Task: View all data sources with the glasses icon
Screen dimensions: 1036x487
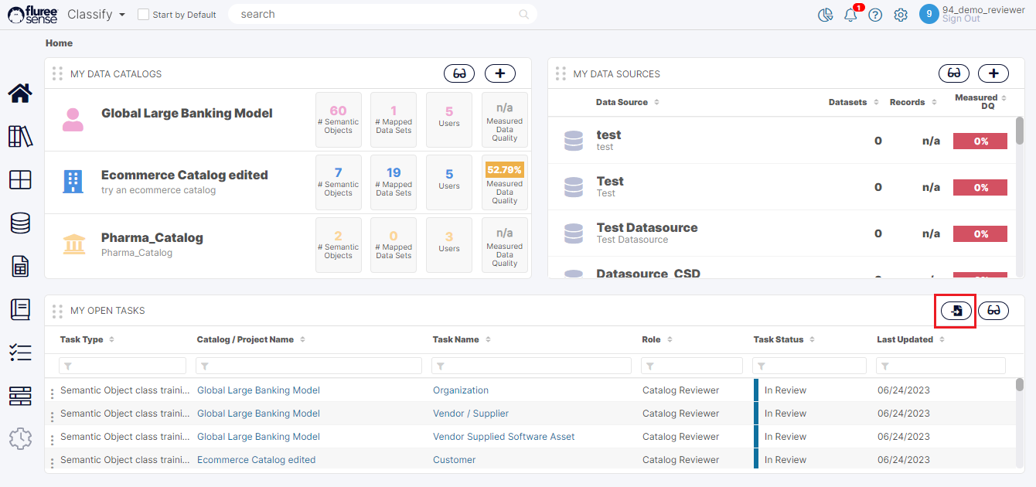Action: (954, 73)
